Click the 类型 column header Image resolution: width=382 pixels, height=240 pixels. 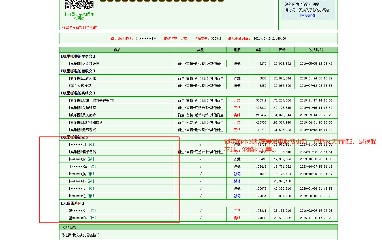(200, 50)
